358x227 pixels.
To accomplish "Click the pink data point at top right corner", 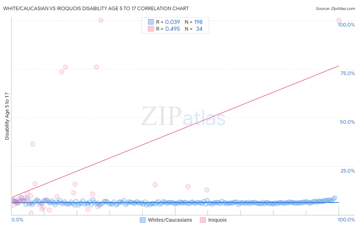I will click(x=339, y=20).
